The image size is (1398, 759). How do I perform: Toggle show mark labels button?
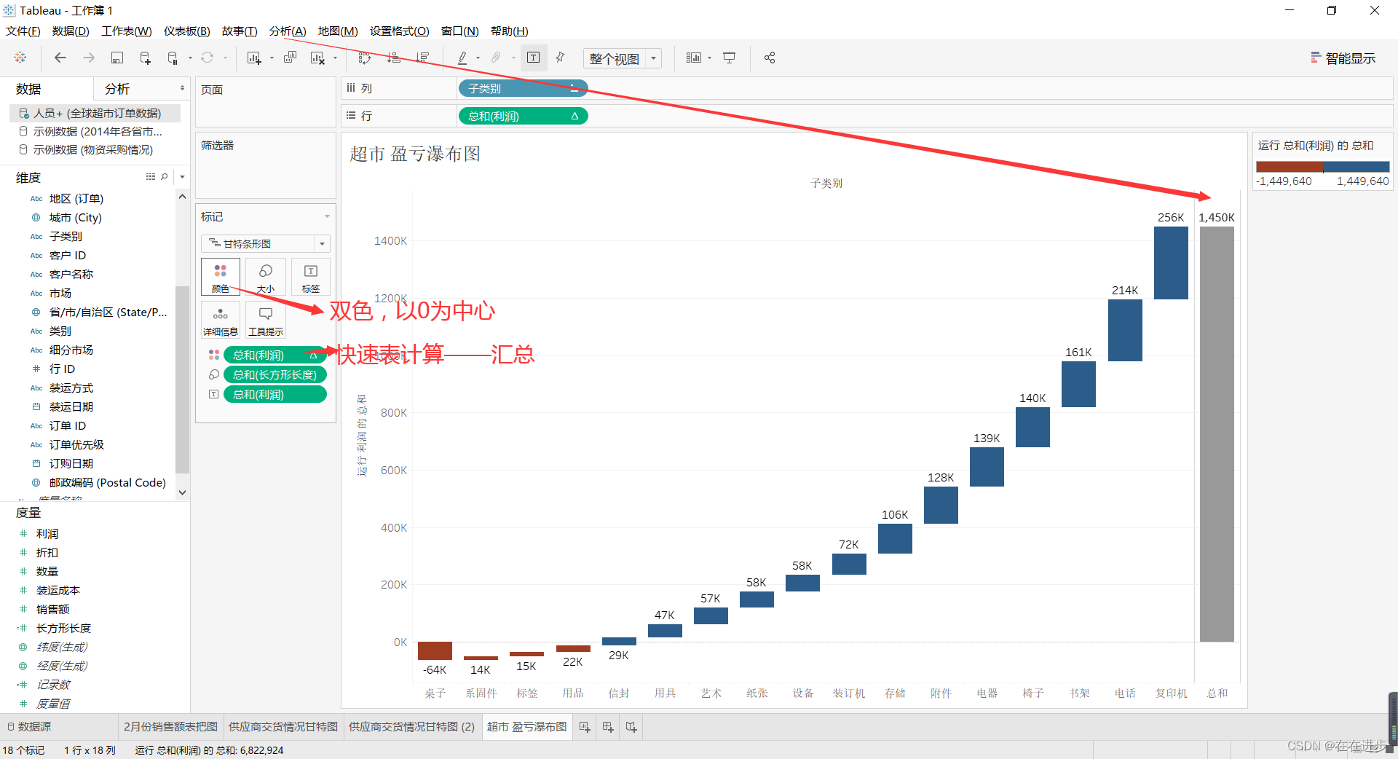pyautogui.click(x=533, y=58)
